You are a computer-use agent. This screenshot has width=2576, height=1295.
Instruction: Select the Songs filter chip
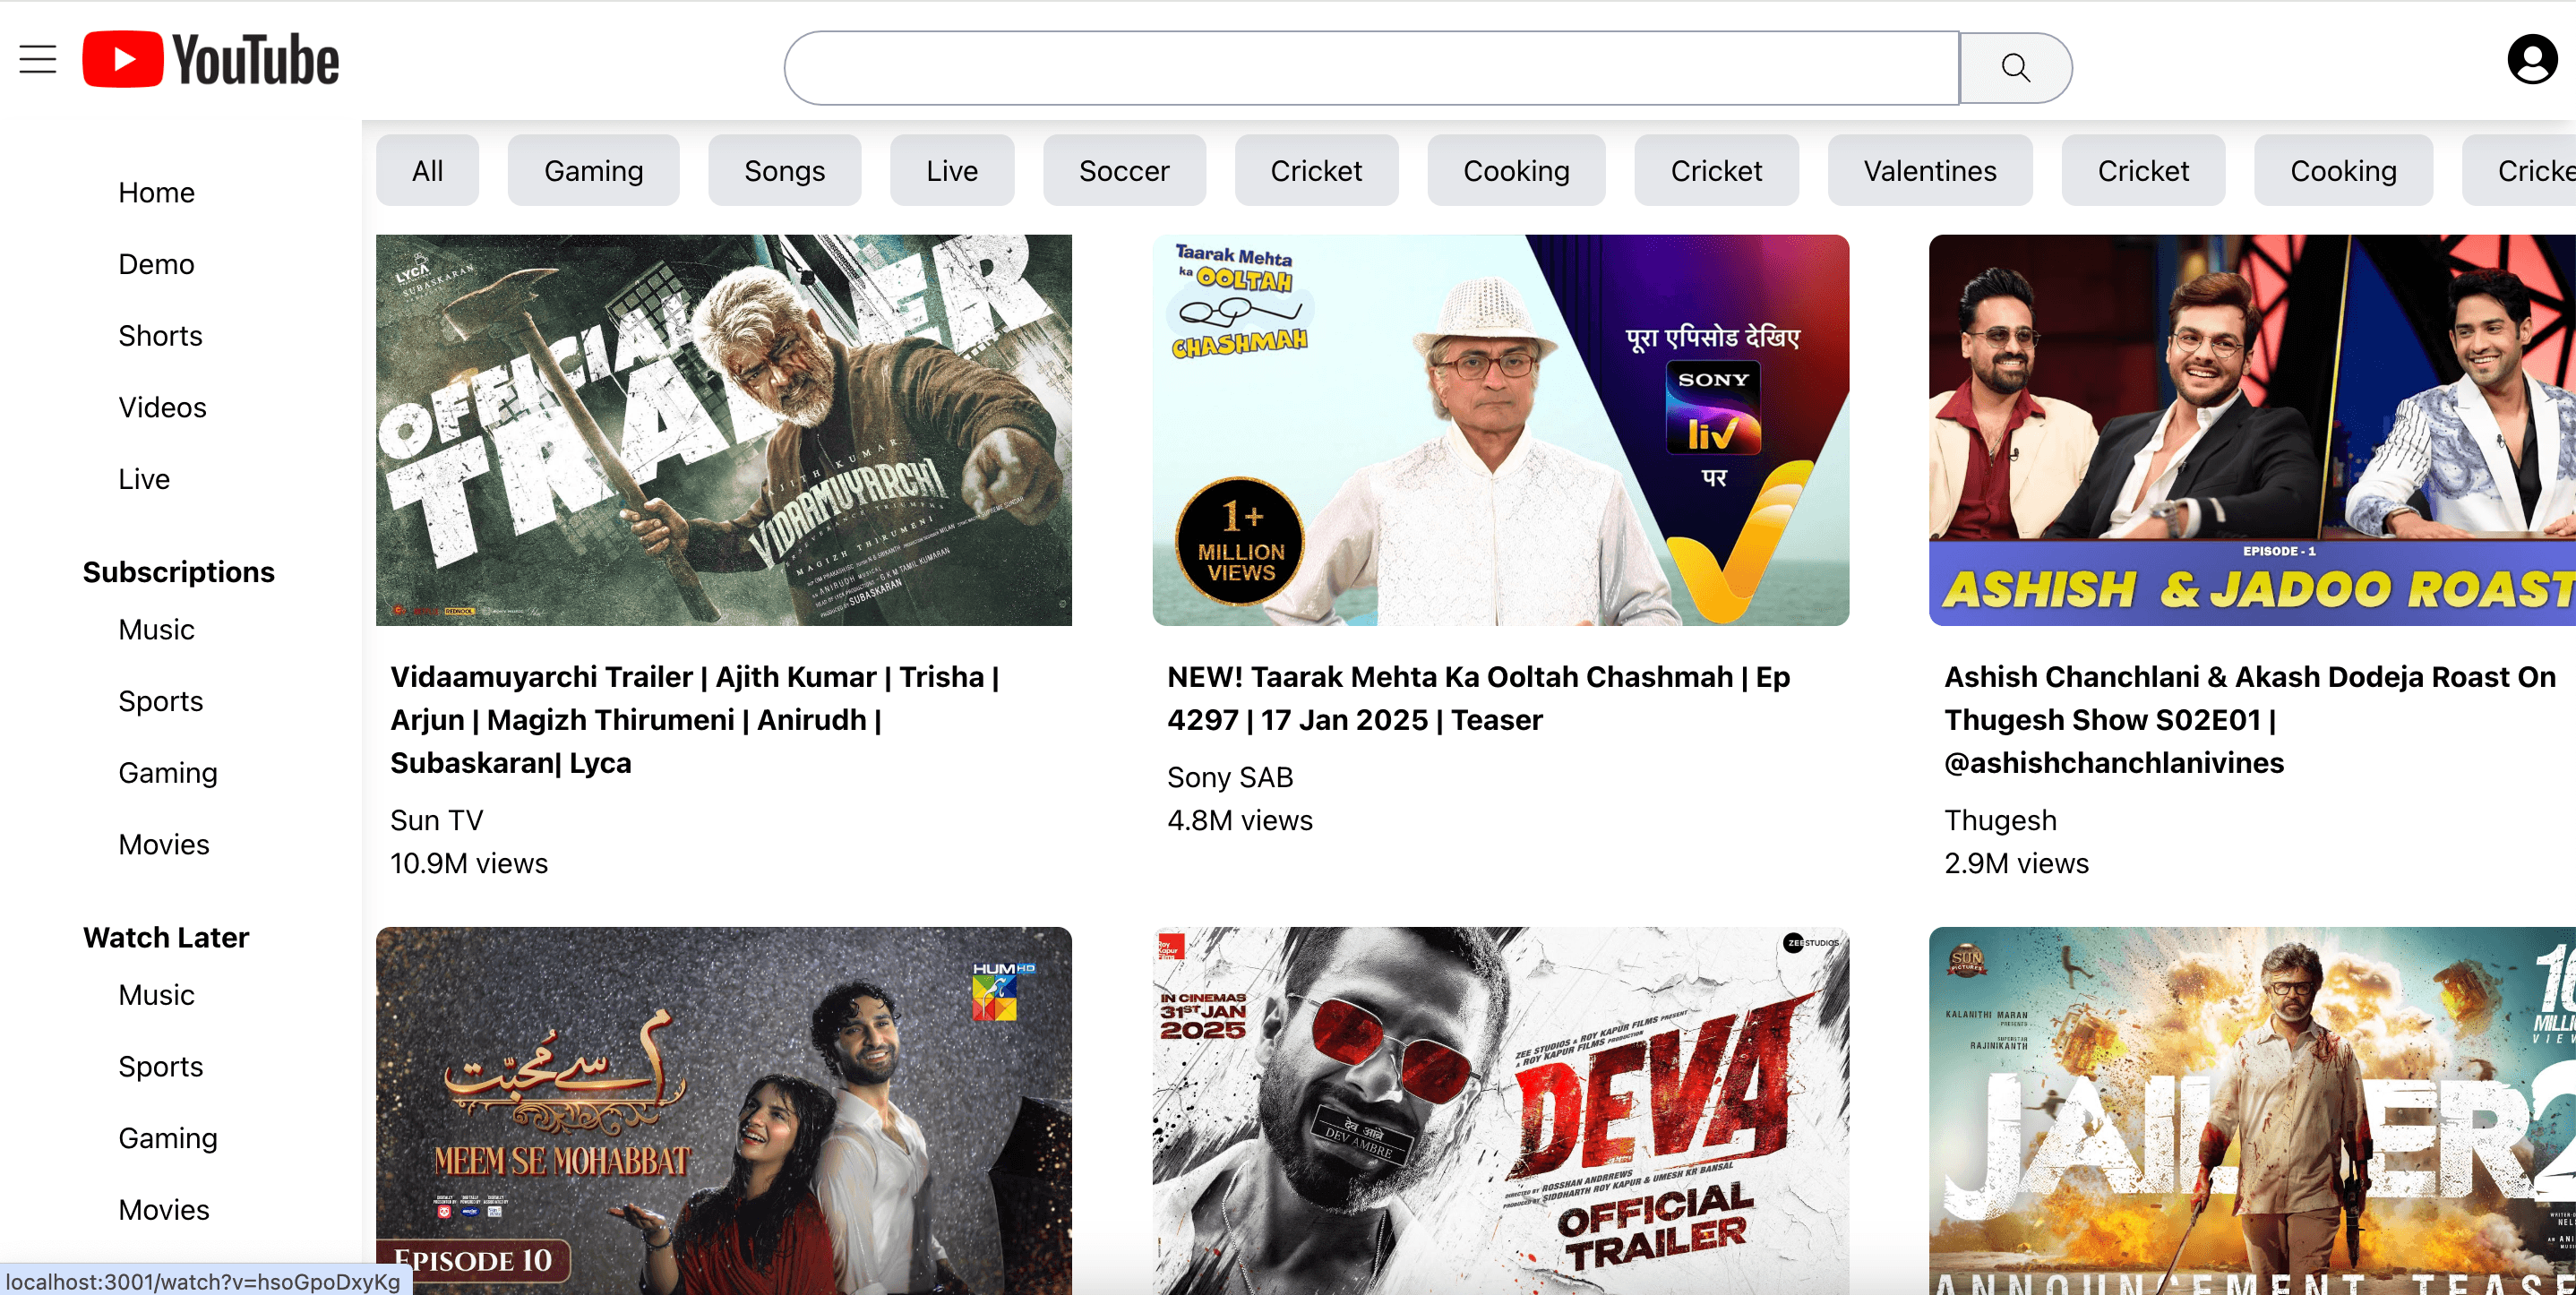point(784,171)
